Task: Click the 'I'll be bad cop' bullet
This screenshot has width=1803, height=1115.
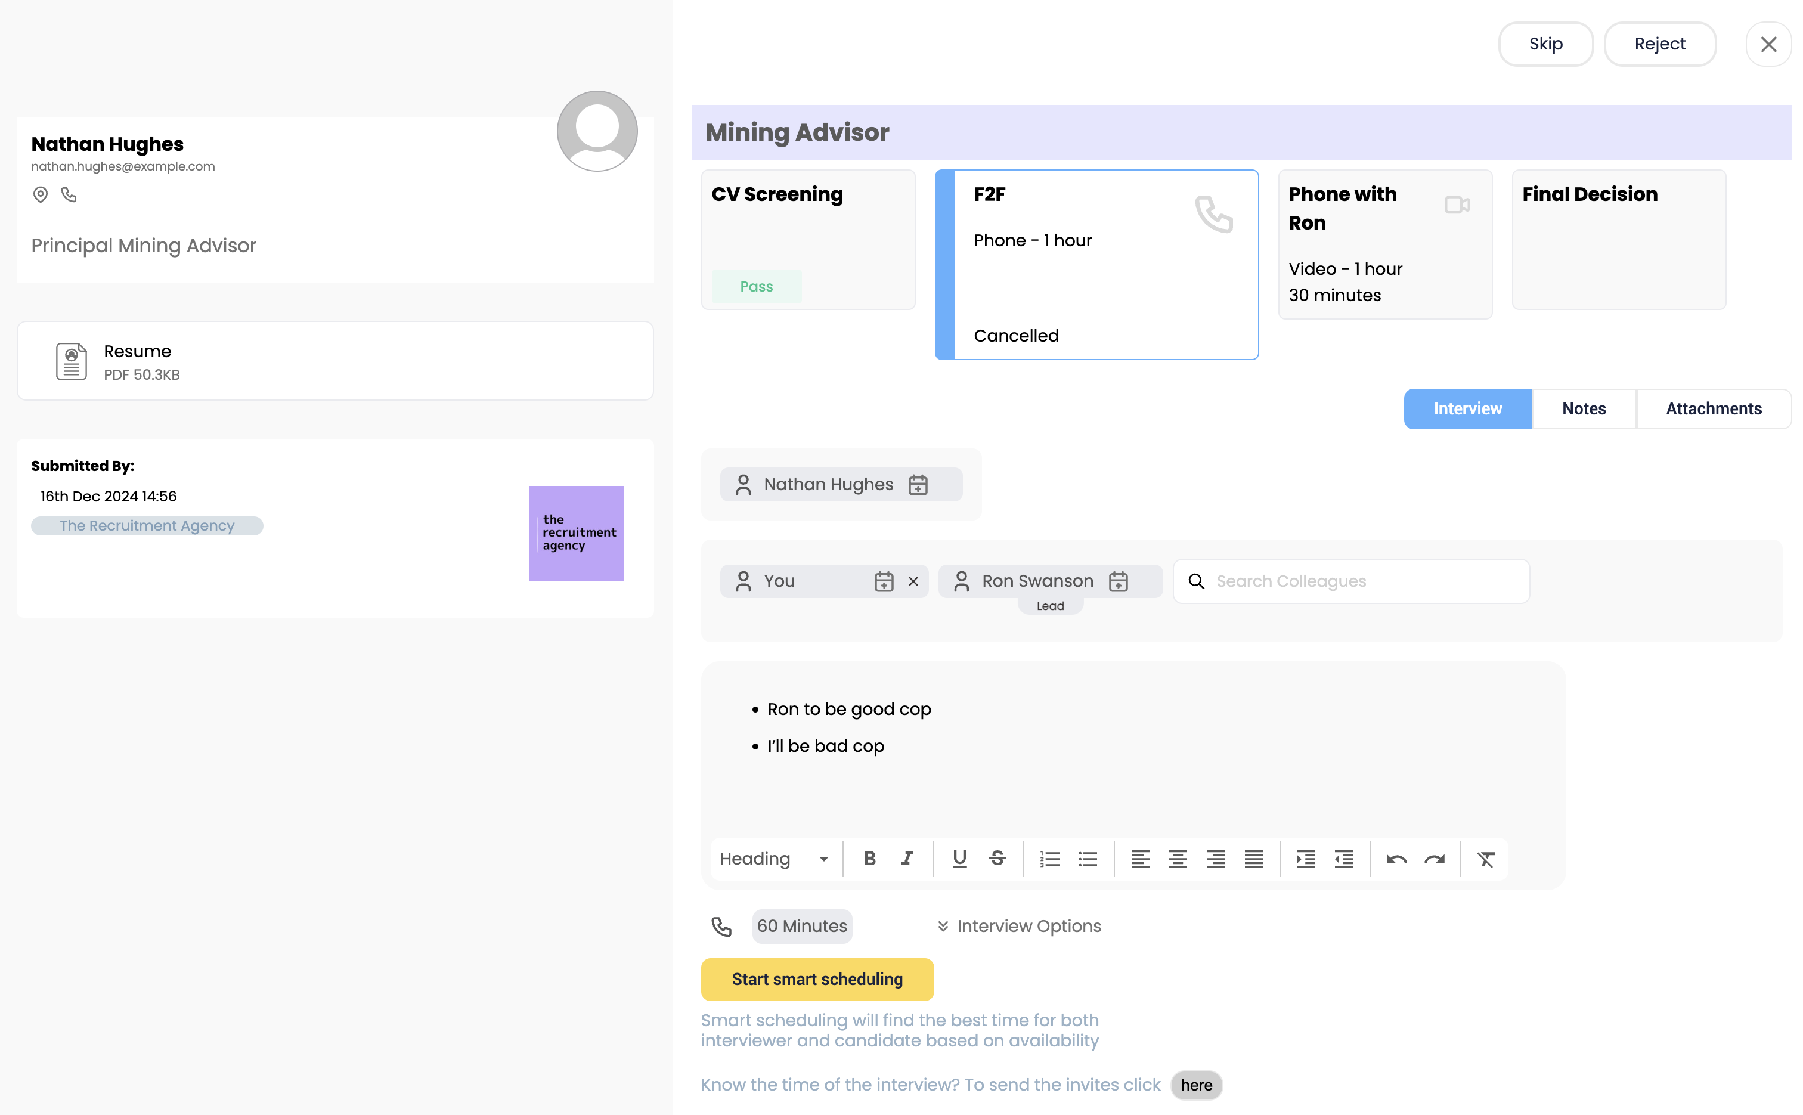Action: tap(825, 747)
